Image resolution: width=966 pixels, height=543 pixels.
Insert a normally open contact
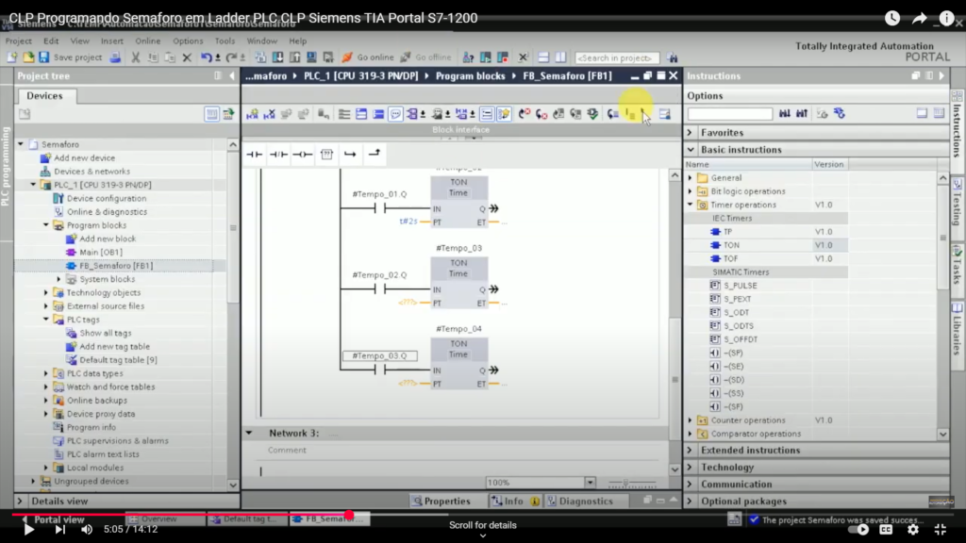254,155
